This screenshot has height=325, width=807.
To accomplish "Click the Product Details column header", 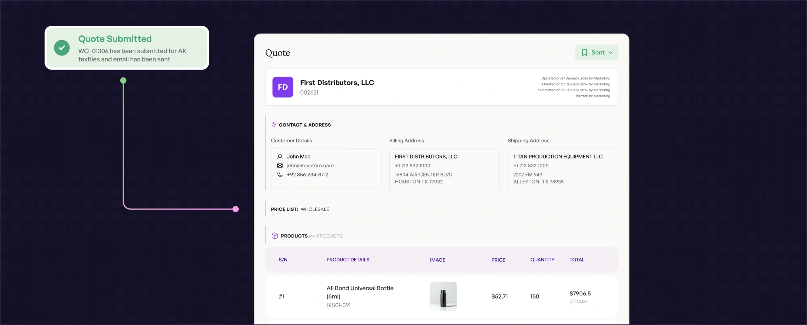I will [x=348, y=260].
